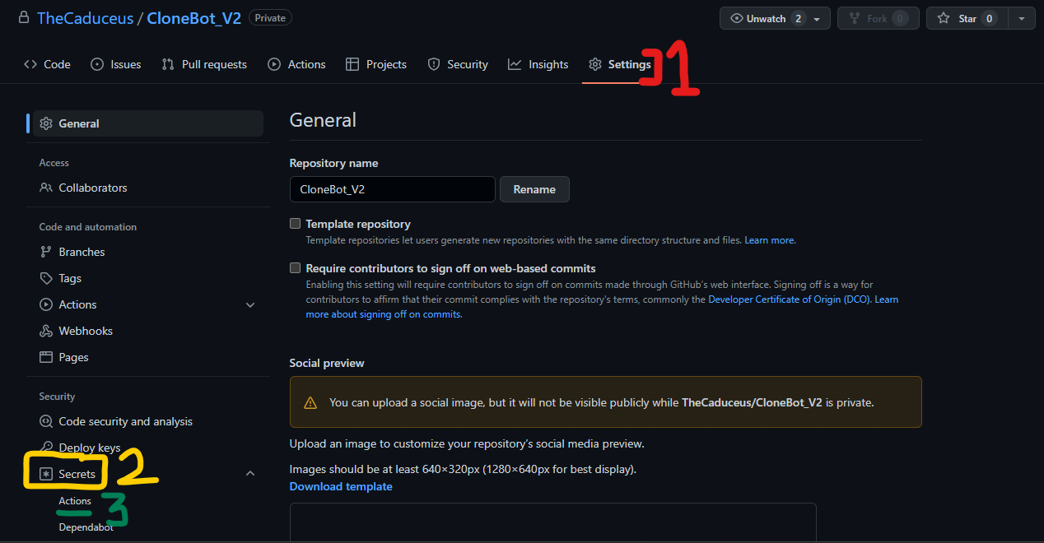
Task: Open Actions under Secrets section
Action: click(75, 501)
